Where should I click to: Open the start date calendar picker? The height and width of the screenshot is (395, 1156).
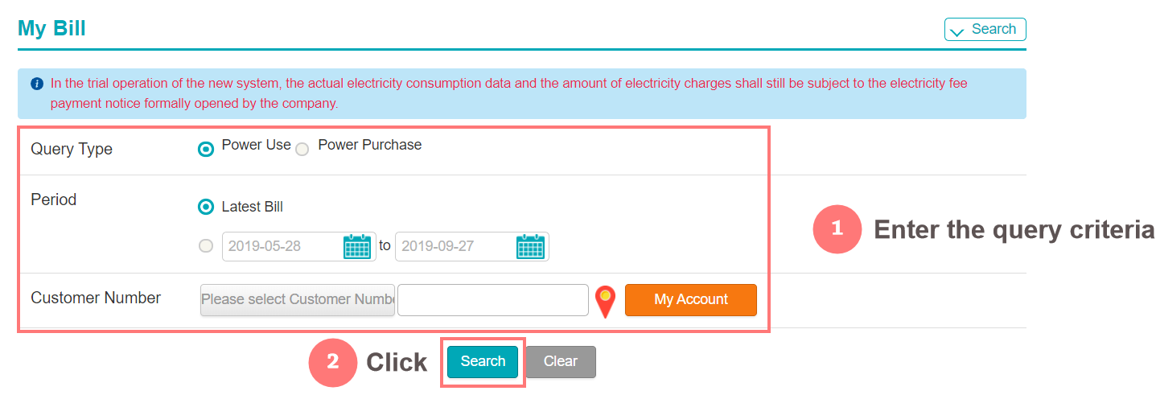point(357,246)
